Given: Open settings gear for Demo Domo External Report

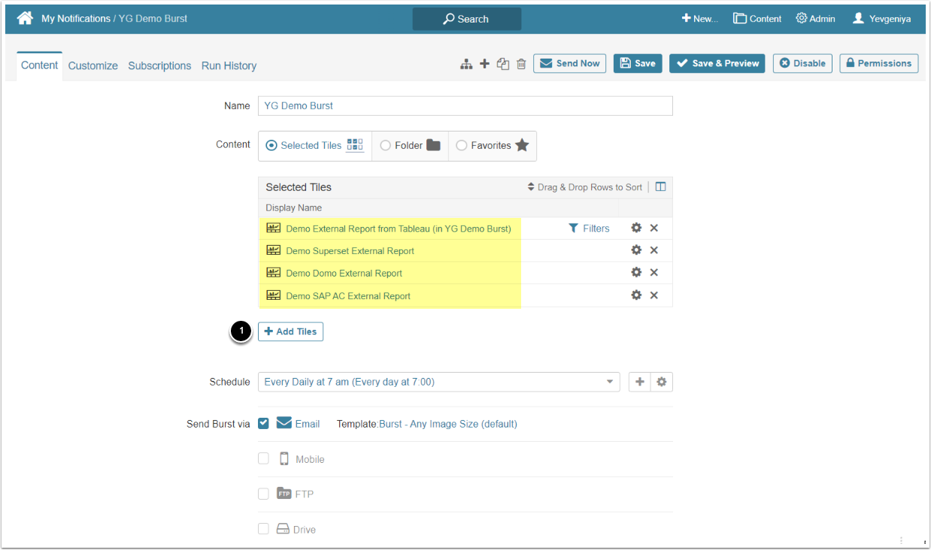Looking at the screenshot, I should (636, 273).
